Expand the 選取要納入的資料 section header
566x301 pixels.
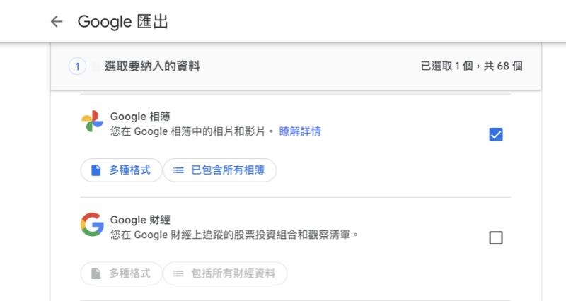[152, 67]
